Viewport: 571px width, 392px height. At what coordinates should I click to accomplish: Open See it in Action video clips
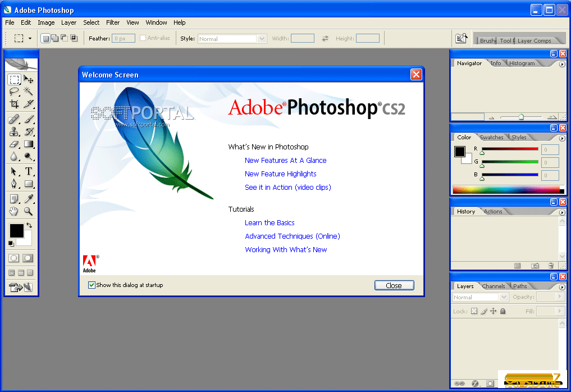tap(287, 187)
